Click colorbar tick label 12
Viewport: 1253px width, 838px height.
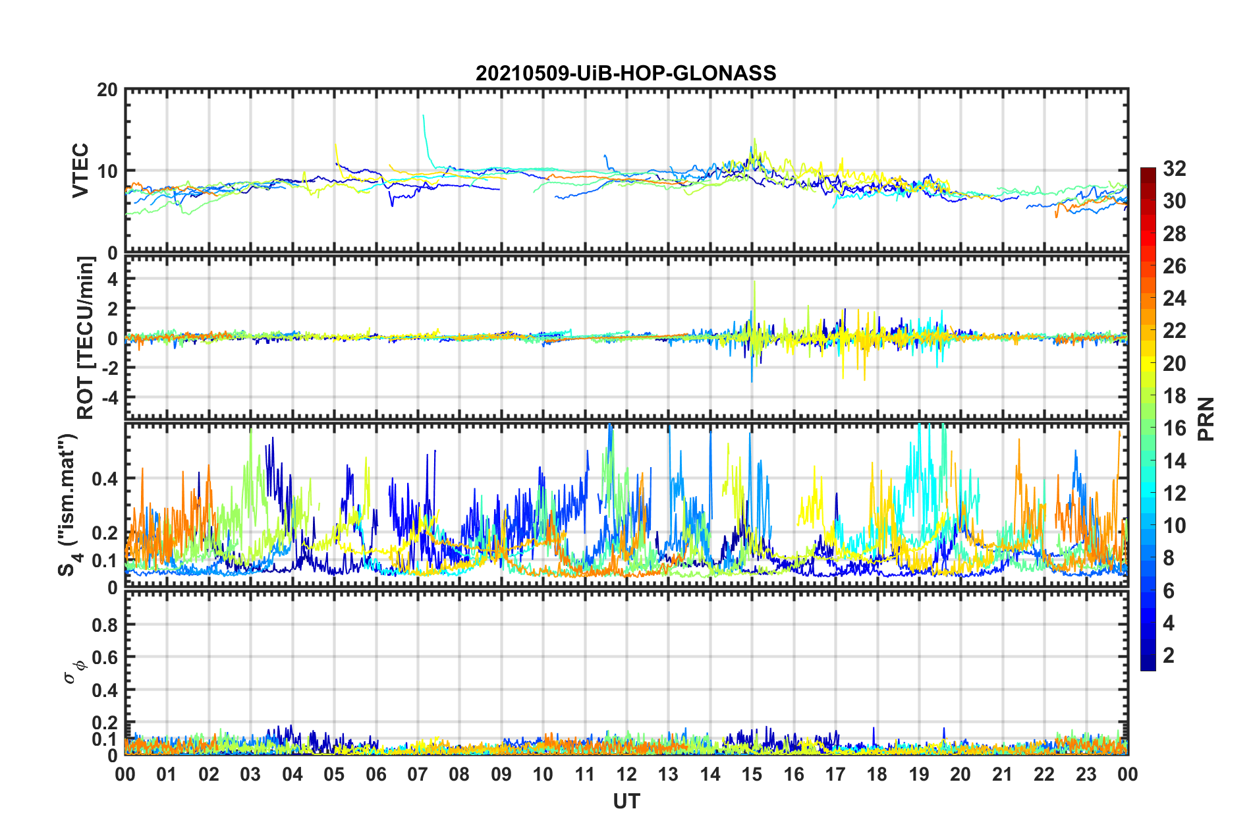pyautogui.click(x=1174, y=493)
